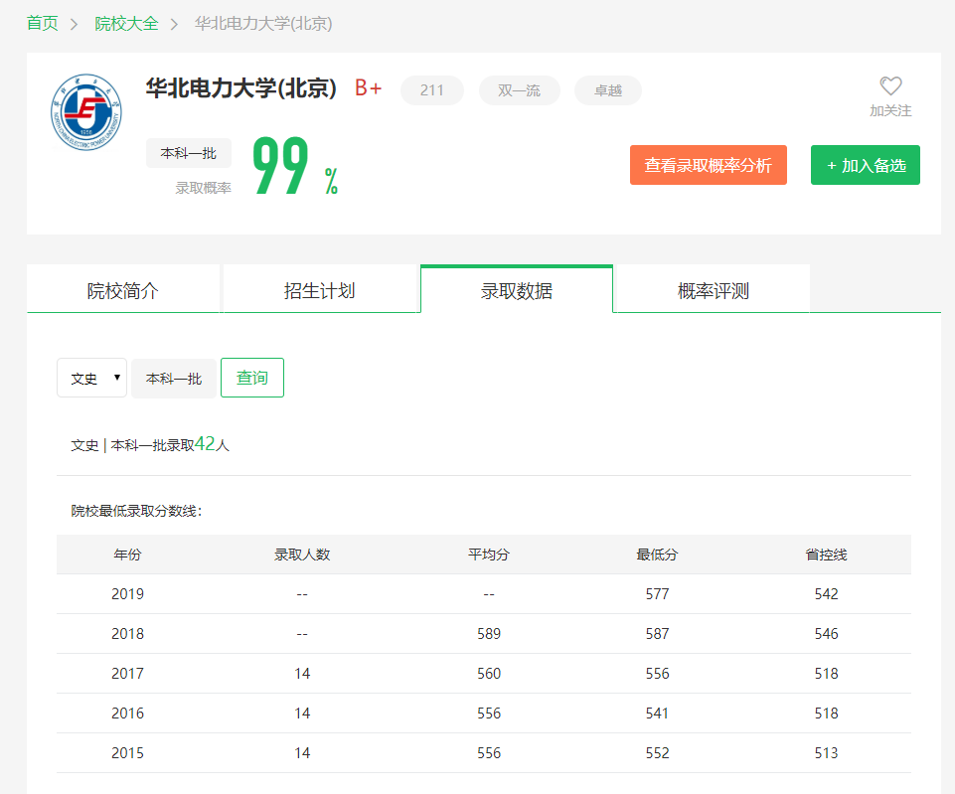Click the 平均分 column header
955x794 pixels.
click(489, 555)
